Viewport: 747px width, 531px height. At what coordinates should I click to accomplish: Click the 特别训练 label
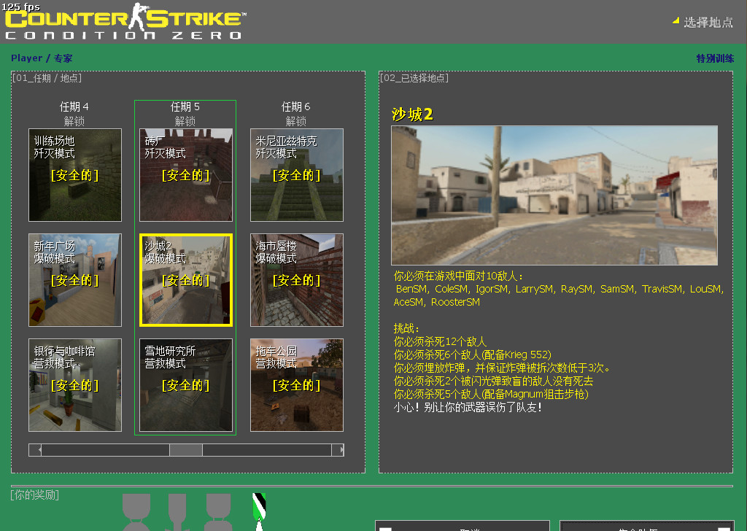[715, 58]
